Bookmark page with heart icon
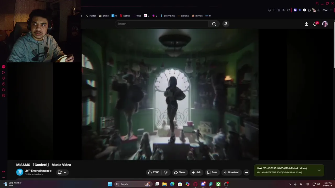 (288, 10)
